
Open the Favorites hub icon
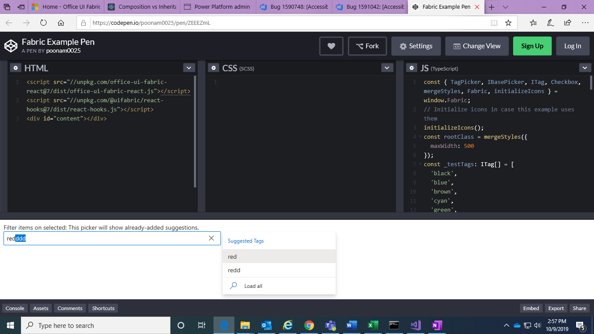pos(534,23)
